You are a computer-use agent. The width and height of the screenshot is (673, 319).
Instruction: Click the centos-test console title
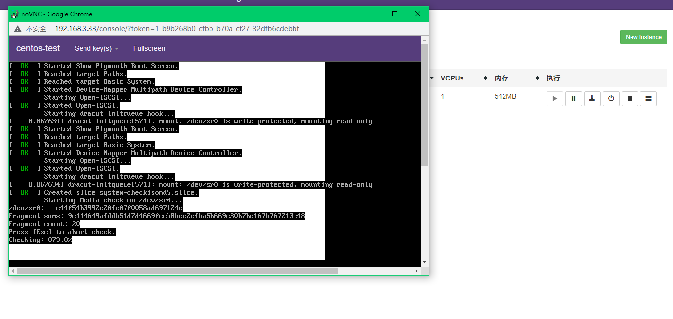38,48
